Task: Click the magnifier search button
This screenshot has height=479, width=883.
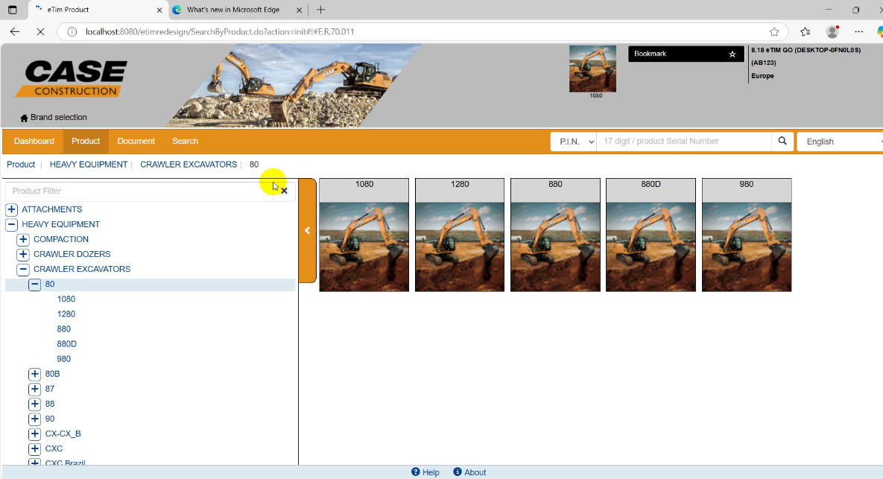Action: click(x=782, y=142)
